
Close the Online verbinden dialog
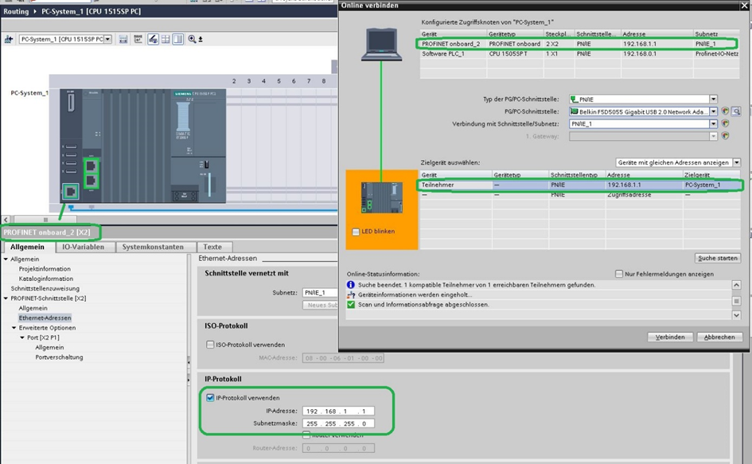click(x=744, y=6)
